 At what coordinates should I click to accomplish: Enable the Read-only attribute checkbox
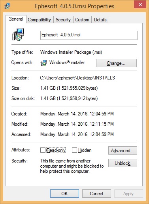click(43, 150)
